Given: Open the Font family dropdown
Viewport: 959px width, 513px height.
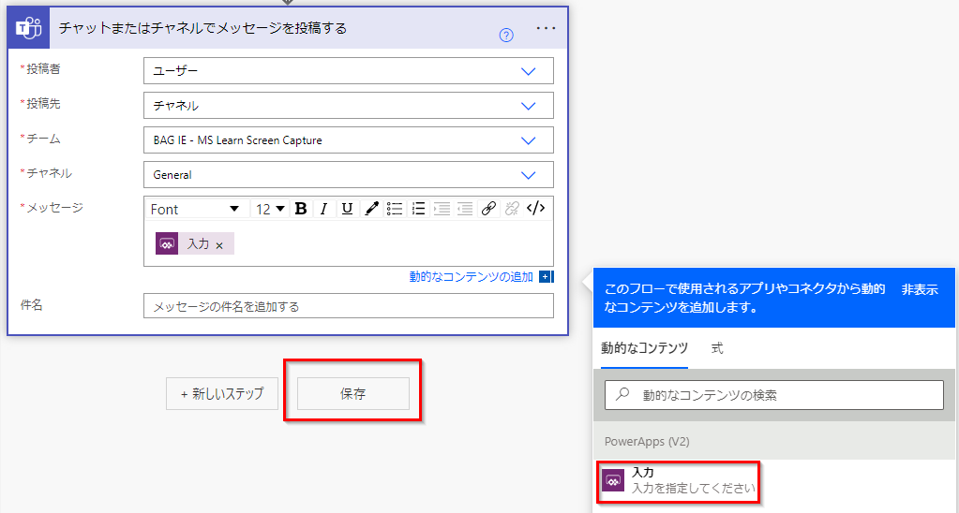Looking at the screenshot, I should point(196,209).
